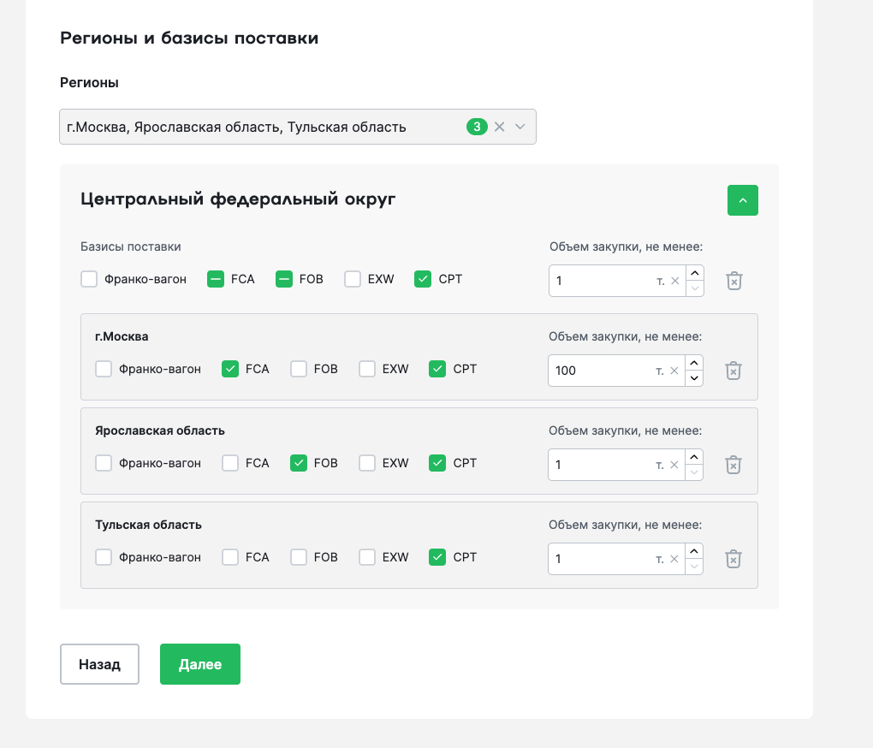Click the Ярославская область region label

(x=160, y=430)
